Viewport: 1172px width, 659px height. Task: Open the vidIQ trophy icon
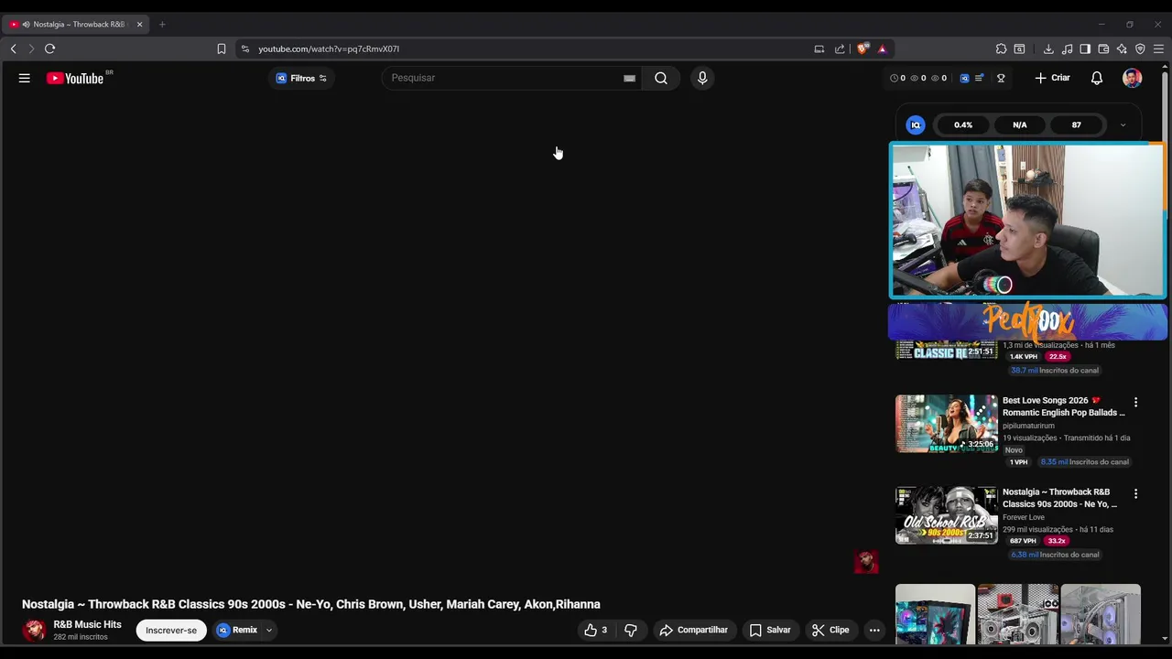coord(1001,79)
